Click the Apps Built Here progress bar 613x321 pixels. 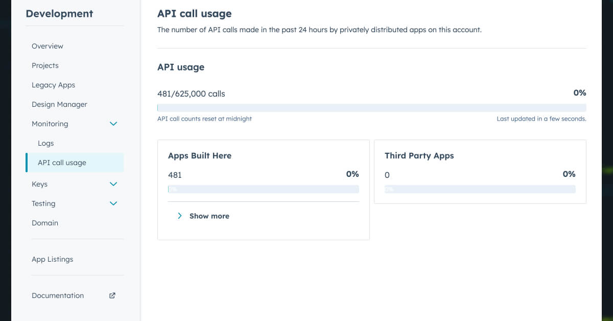tap(263, 189)
